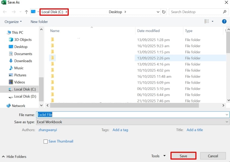Click the file list horizontal scrollbar
Image resolution: width=230 pixels, height=162 pixels.
tap(124, 105)
